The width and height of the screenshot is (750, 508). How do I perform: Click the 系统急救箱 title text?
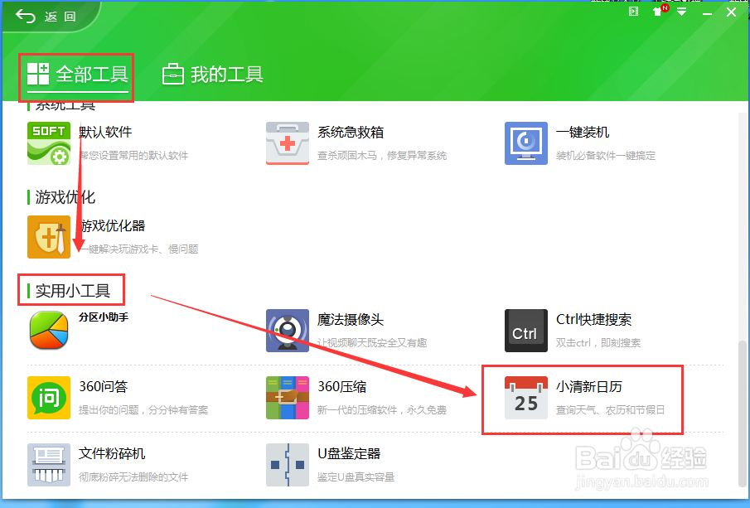coord(351,132)
